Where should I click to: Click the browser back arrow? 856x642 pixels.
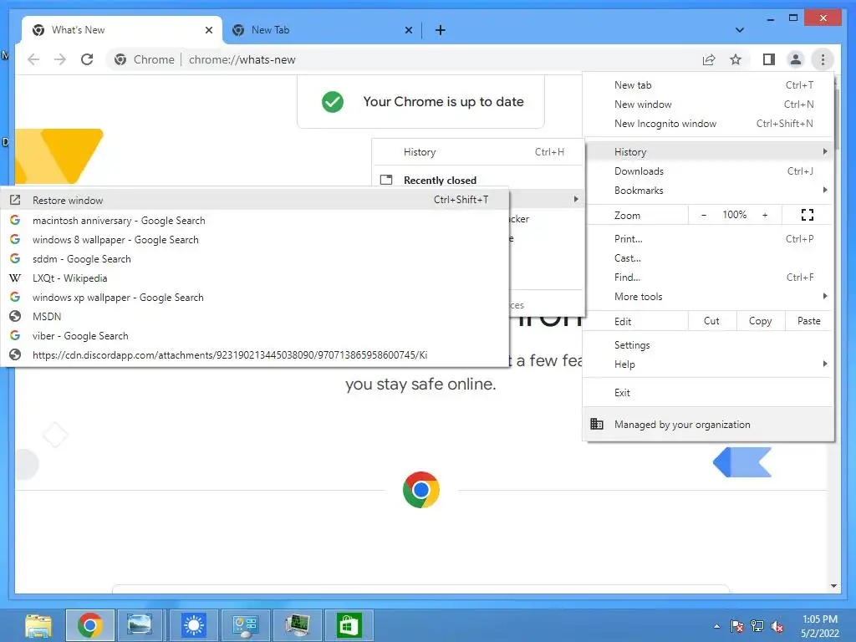coord(33,59)
